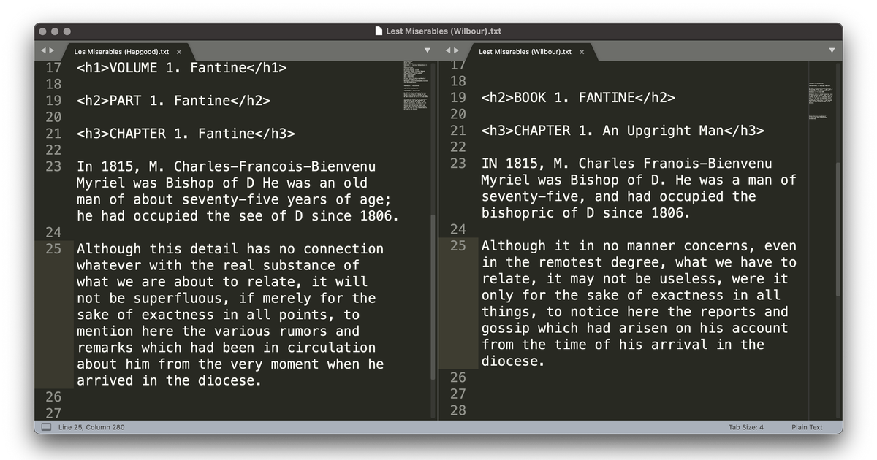Image resolution: width=877 pixels, height=460 pixels.
Task: Close the Lest Miserables (Wilbour).txt tab
Action: pos(582,52)
